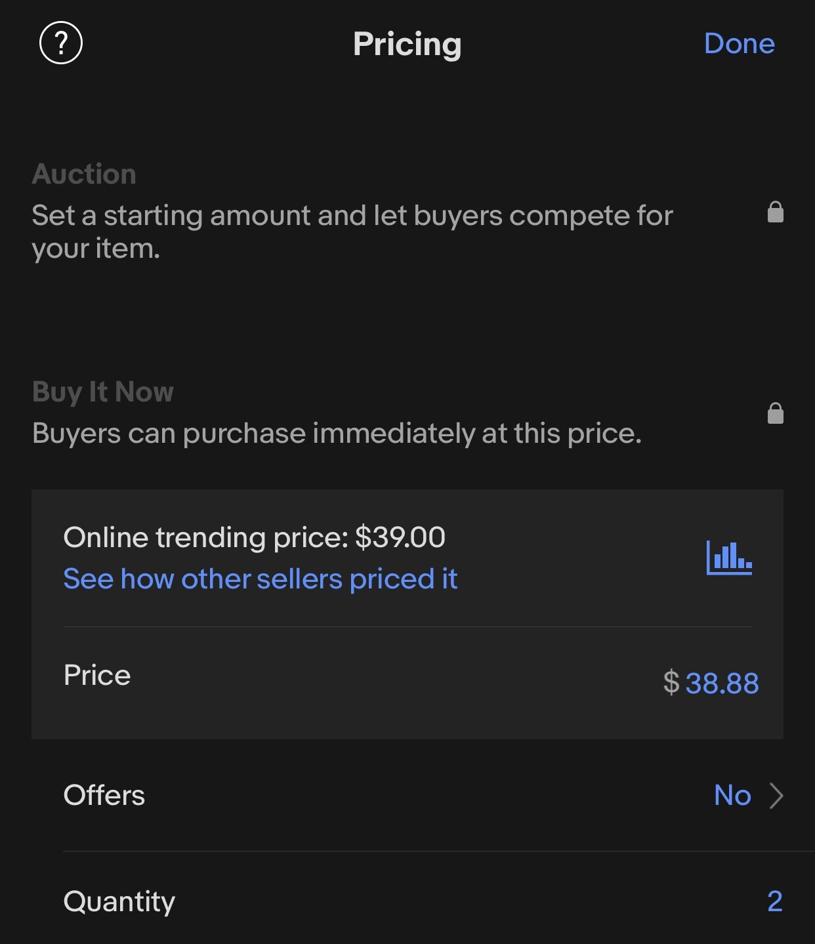Tap the Price row label
Viewport: 815px width, 944px height.
click(x=97, y=675)
